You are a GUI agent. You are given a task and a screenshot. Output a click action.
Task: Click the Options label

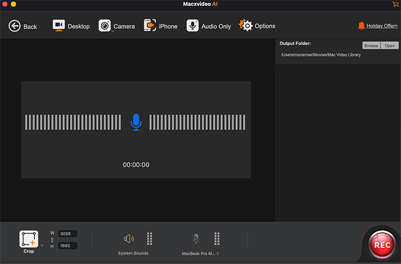point(265,26)
